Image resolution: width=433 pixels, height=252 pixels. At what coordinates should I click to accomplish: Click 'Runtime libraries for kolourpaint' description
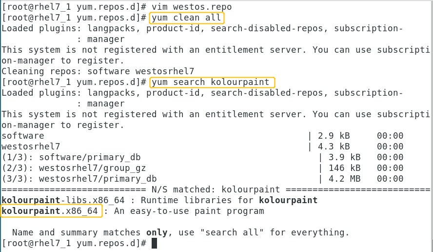(229, 200)
